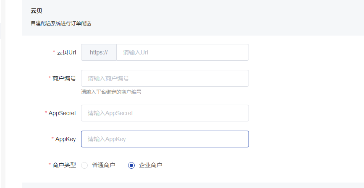
Task: Focus the AppSecret input field
Action: point(165,113)
